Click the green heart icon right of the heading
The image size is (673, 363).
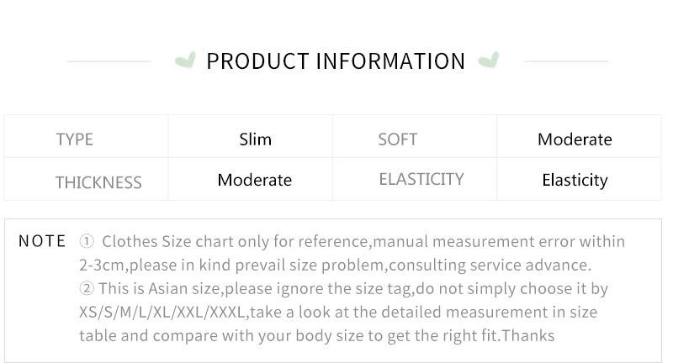tap(488, 60)
